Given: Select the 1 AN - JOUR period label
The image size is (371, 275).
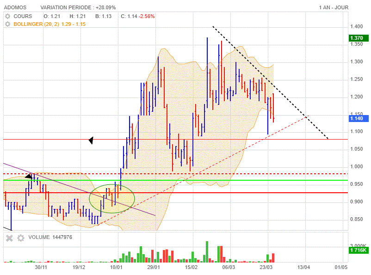Looking at the screenshot, I should [x=334, y=7].
